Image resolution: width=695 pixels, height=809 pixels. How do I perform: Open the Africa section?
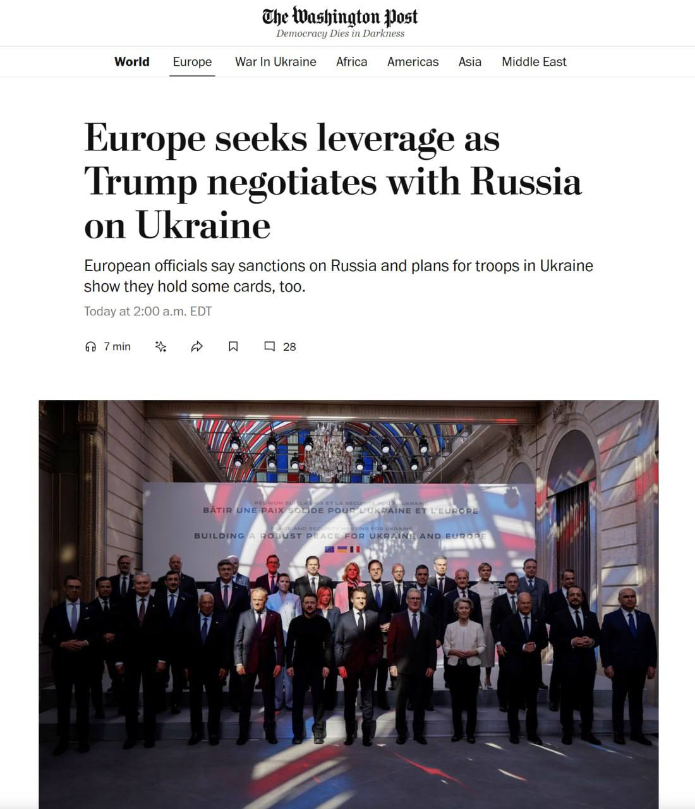point(351,62)
